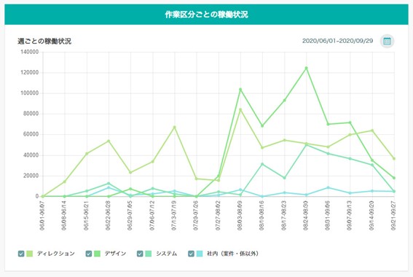The height and width of the screenshot is (277, 413).
Task: Uncheck the ディレクション series checkbox
Action: pos(21,254)
